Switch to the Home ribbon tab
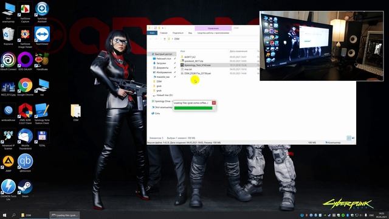The width and height of the screenshot is (389, 219). click(x=164, y=33)
